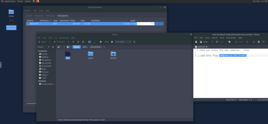Click the new document icon in Pluma

pyautogui.click(x=196, y=42)
